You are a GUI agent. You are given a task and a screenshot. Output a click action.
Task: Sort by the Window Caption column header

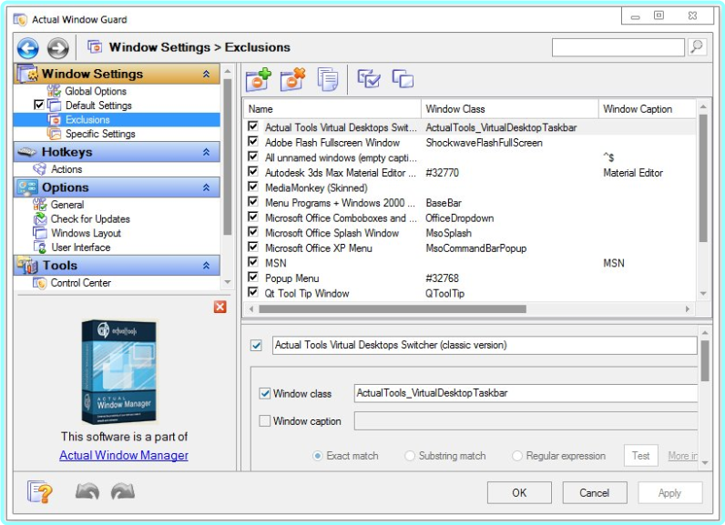click(x=647, y=109)
